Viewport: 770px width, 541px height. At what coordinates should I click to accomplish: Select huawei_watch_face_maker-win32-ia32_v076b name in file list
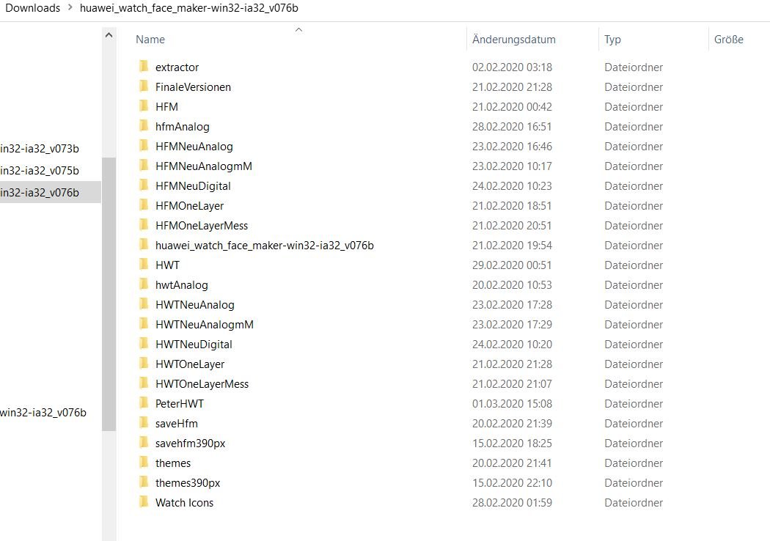[x=264, y=246]
